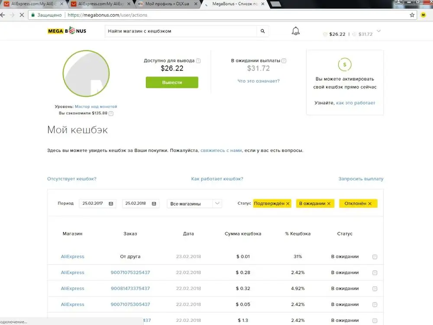The image size is (433, 325).
Task: Click the profile avatar picture
Action: [86, 74]
